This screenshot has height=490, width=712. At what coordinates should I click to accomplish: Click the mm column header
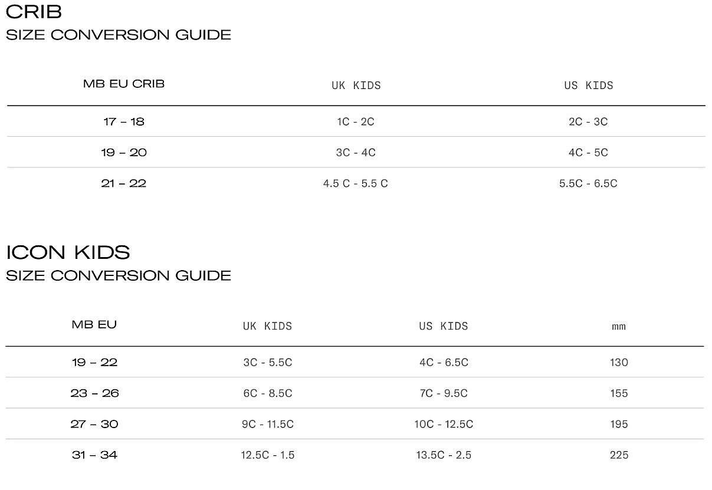619,326
